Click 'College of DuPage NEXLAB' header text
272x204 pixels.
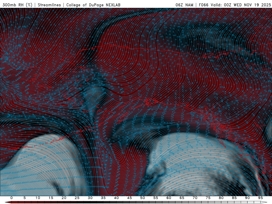click(93, 5)
